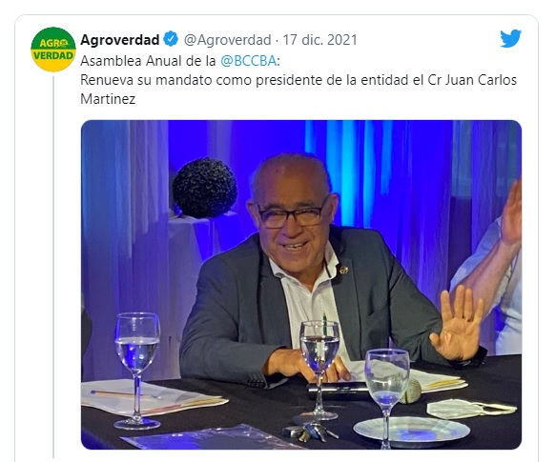
Task: Click the green AGRO half of logo
Action: coord(53,40)
